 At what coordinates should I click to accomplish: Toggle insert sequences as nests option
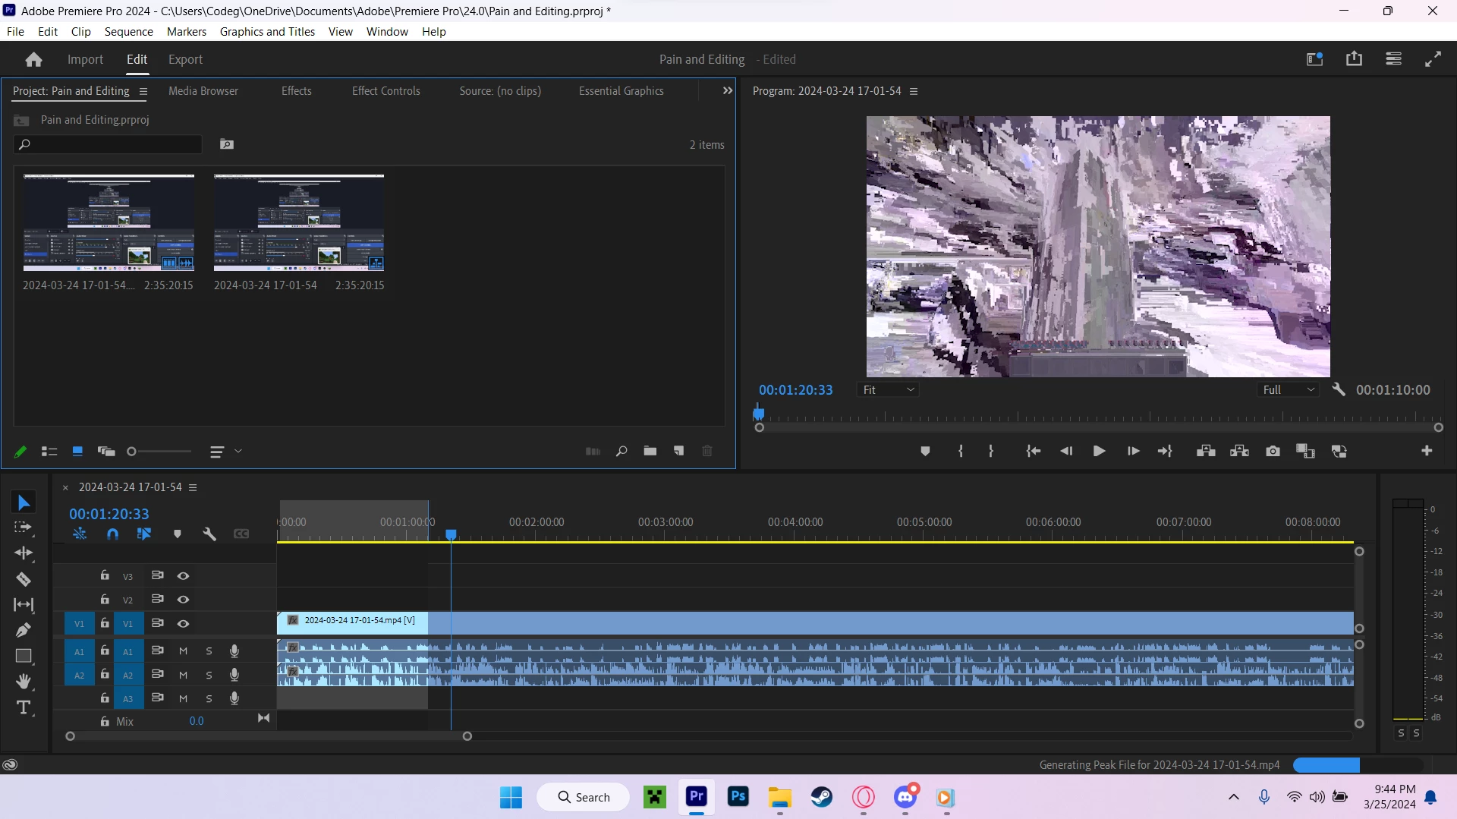80,534
